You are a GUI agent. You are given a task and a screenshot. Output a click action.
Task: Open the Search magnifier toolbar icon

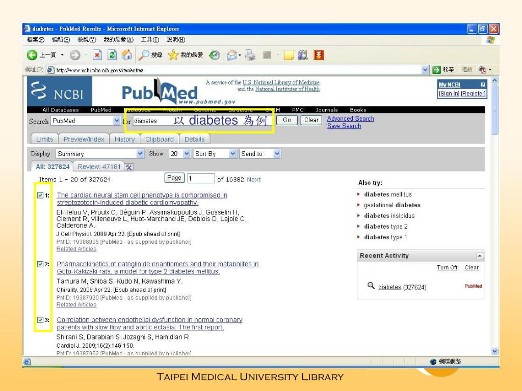click(x=143, y=55)
